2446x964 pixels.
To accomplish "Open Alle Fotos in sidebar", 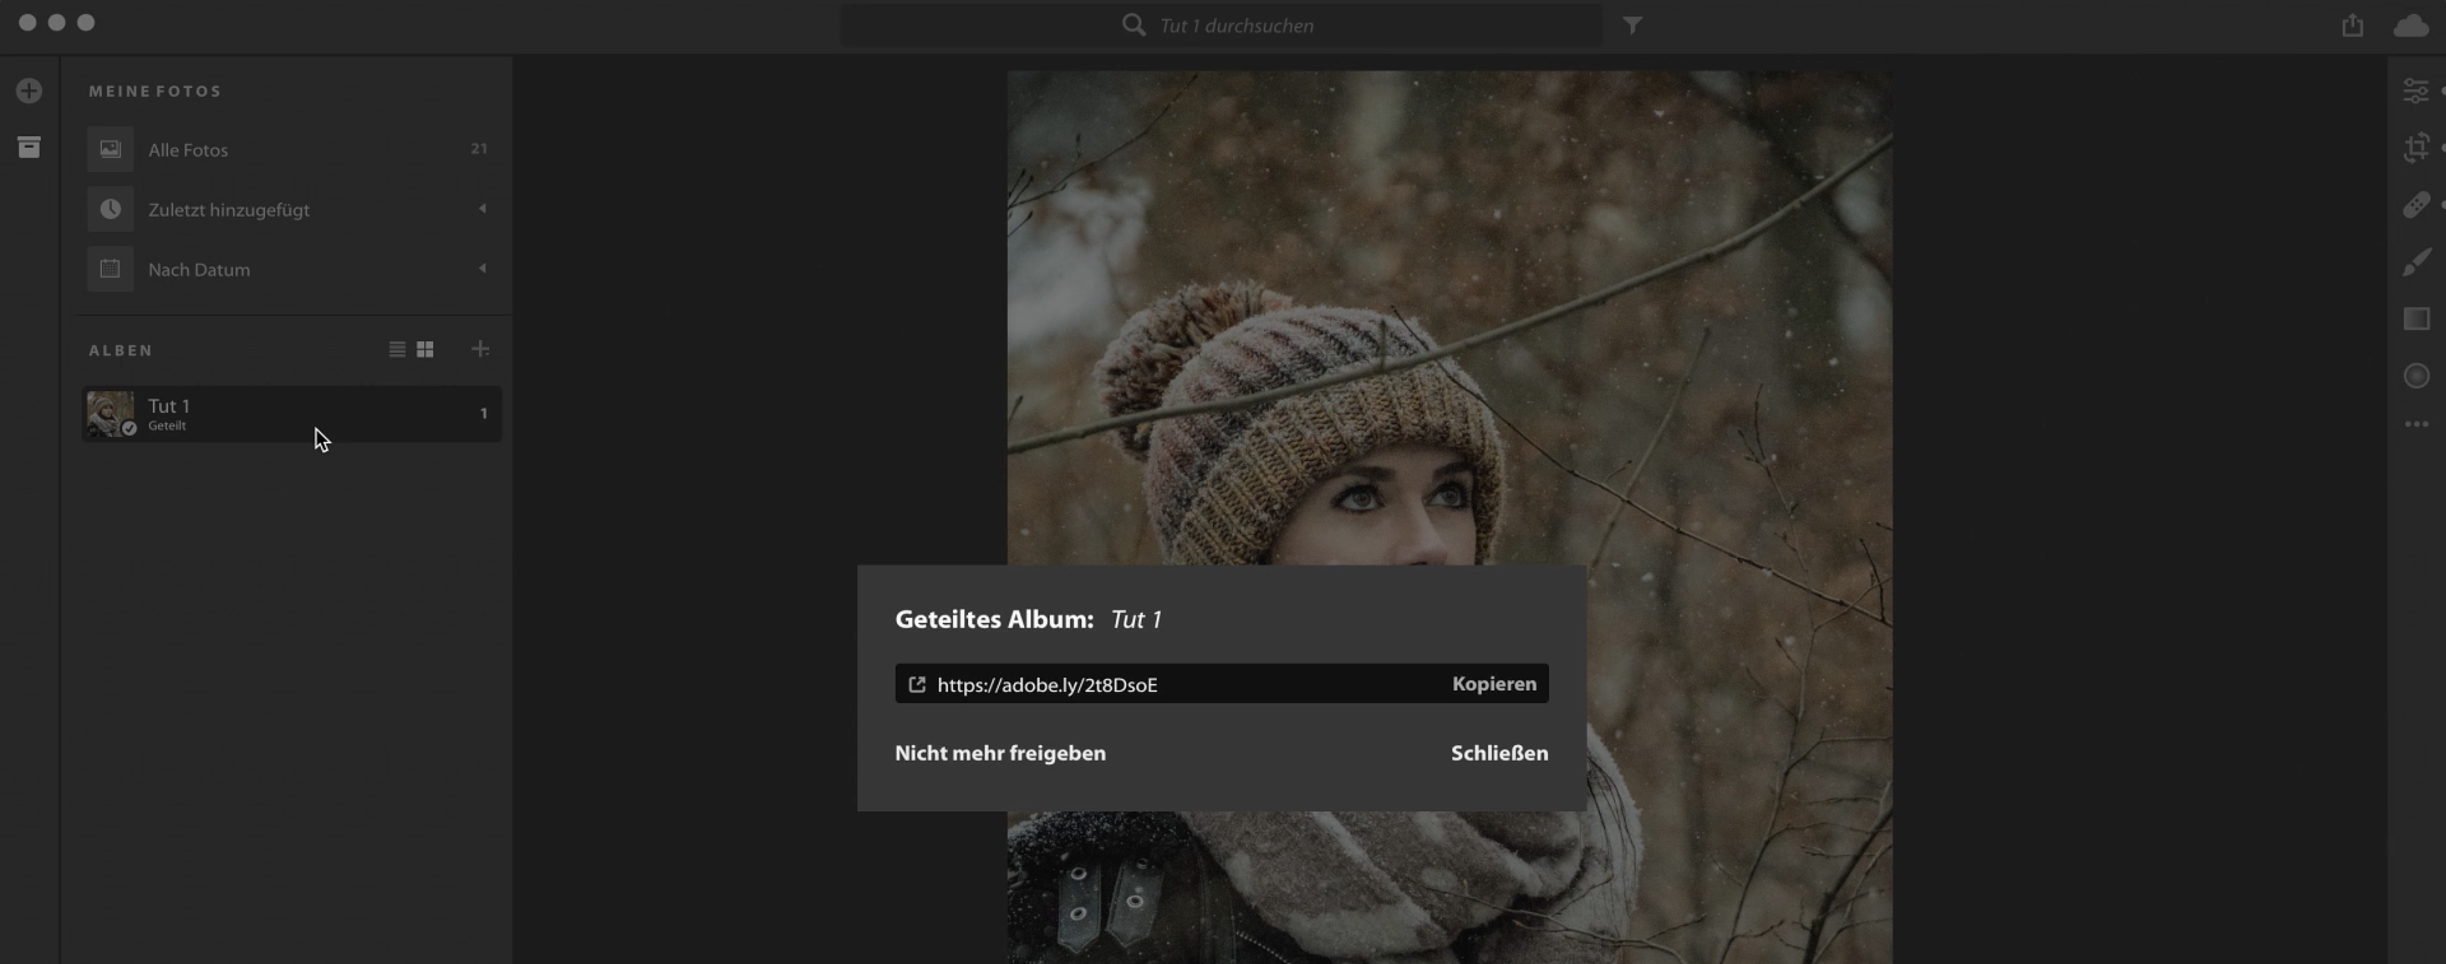I will [x=188, y=150].
